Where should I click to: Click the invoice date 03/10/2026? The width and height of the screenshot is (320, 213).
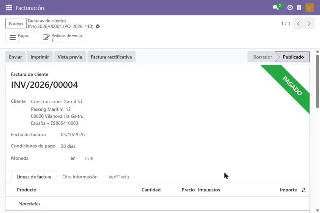coord(73,135)
